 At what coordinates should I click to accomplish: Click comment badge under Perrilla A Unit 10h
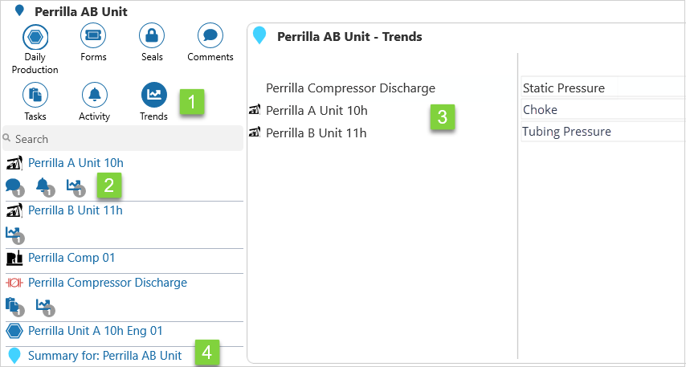[14, 186]
